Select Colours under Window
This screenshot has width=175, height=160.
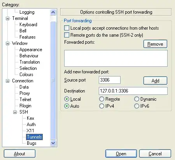(26, 75)
